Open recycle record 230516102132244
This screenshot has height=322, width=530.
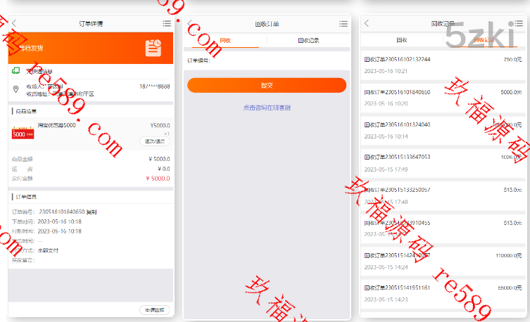tap(442, 65)
